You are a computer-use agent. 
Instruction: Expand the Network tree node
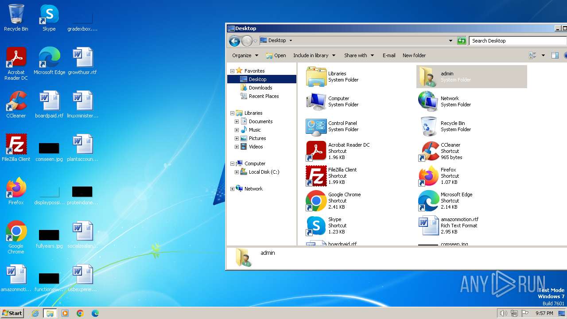coord(232,189)
